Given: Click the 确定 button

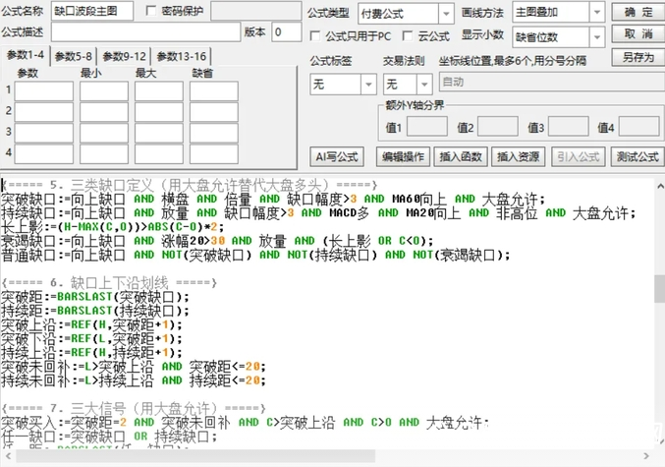Looking at the screenshot, I should (x=638, y=12).
